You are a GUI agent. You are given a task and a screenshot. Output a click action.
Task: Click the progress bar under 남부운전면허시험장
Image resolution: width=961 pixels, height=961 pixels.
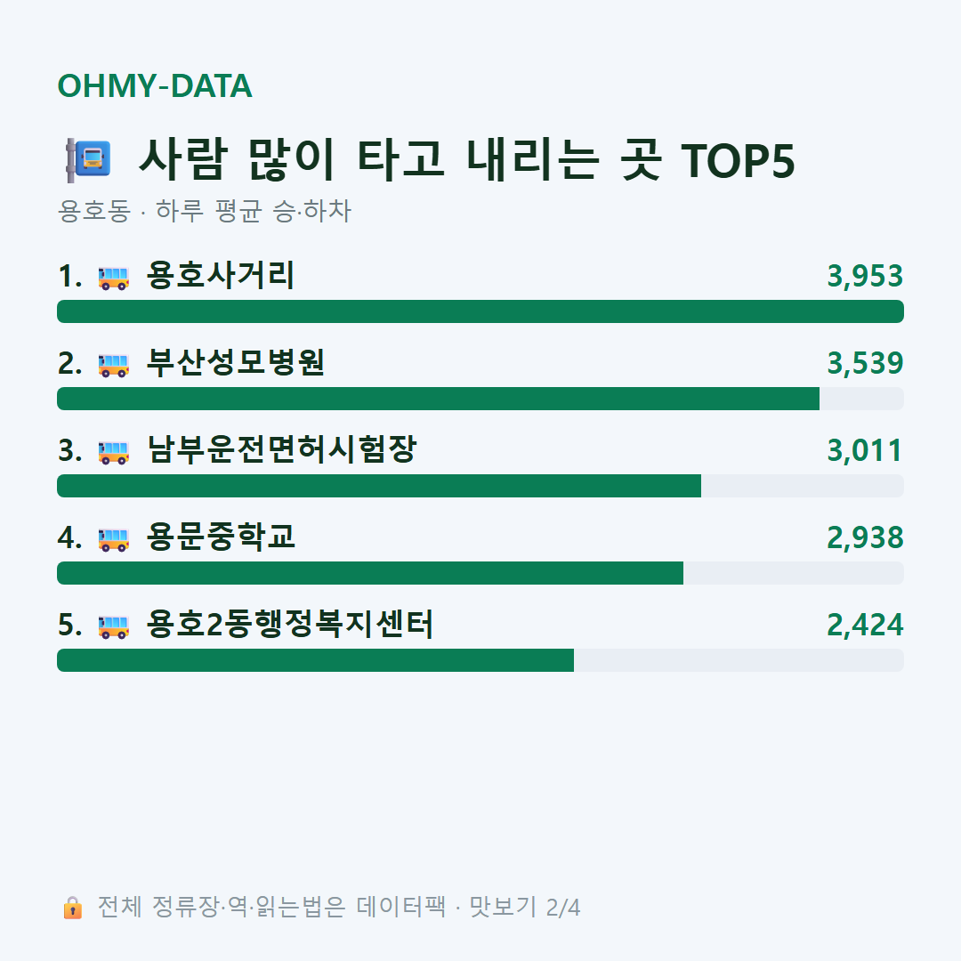click(480, 486)
